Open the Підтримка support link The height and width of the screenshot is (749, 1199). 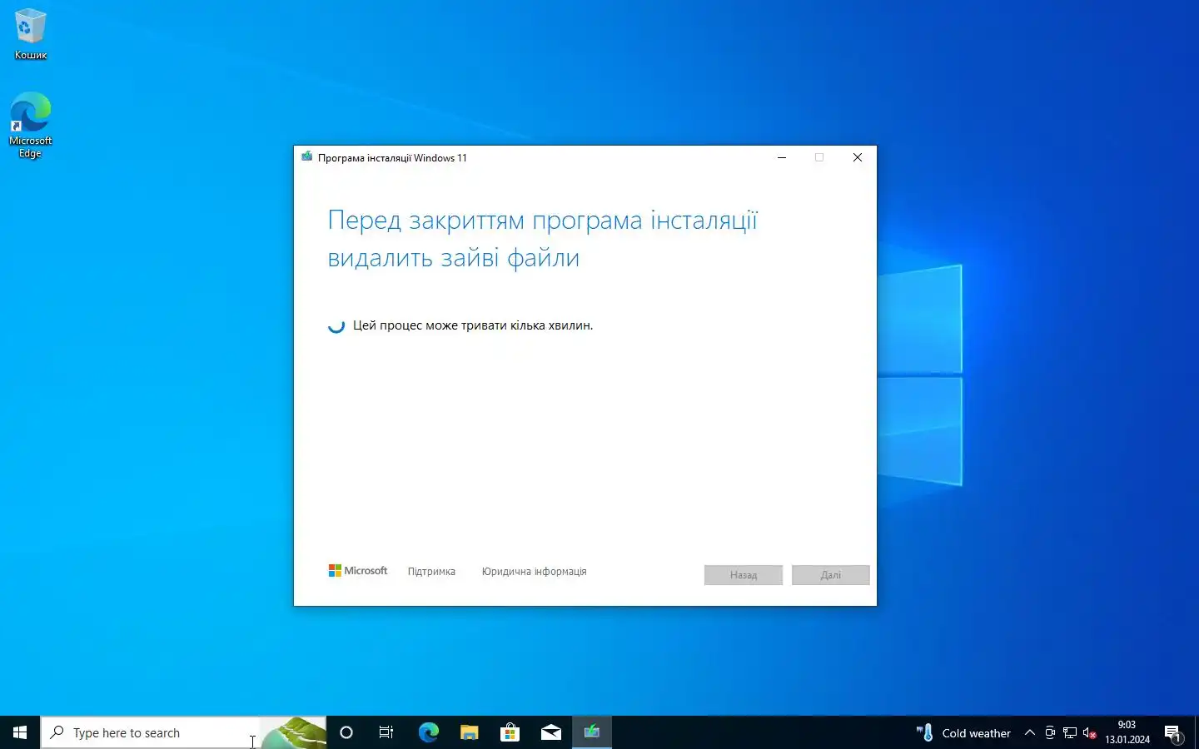(431, 572)
